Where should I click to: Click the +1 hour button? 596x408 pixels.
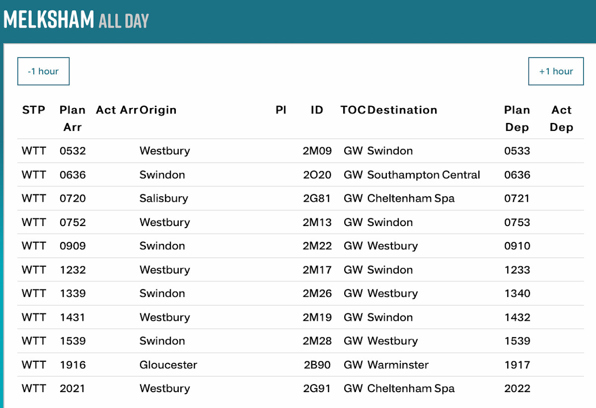[x=556, y=71]
